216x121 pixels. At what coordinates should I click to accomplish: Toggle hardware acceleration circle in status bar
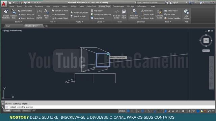coord(198,111)
